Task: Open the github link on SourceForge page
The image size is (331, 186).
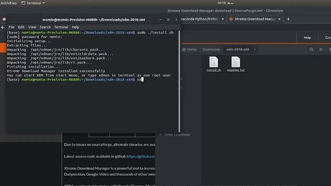Action: (x=141, y=156)
